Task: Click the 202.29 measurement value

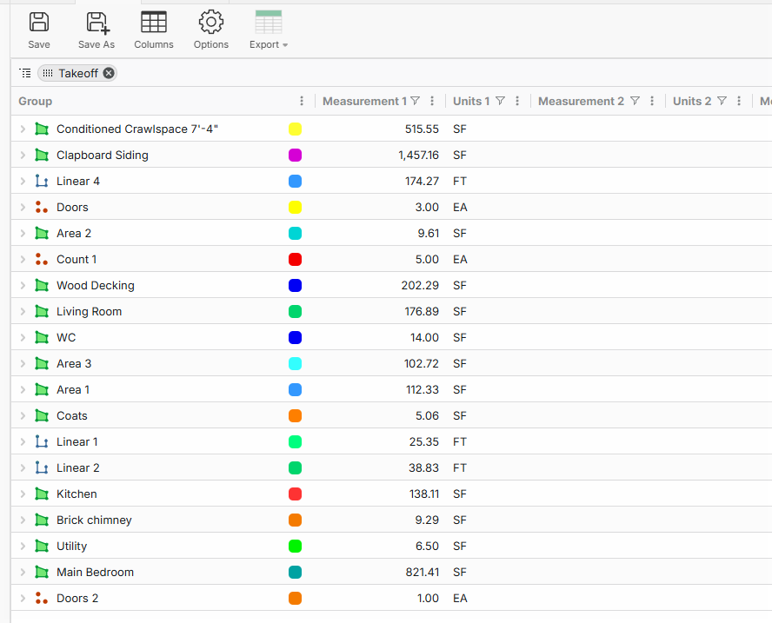Action: (x=420, y=285)
